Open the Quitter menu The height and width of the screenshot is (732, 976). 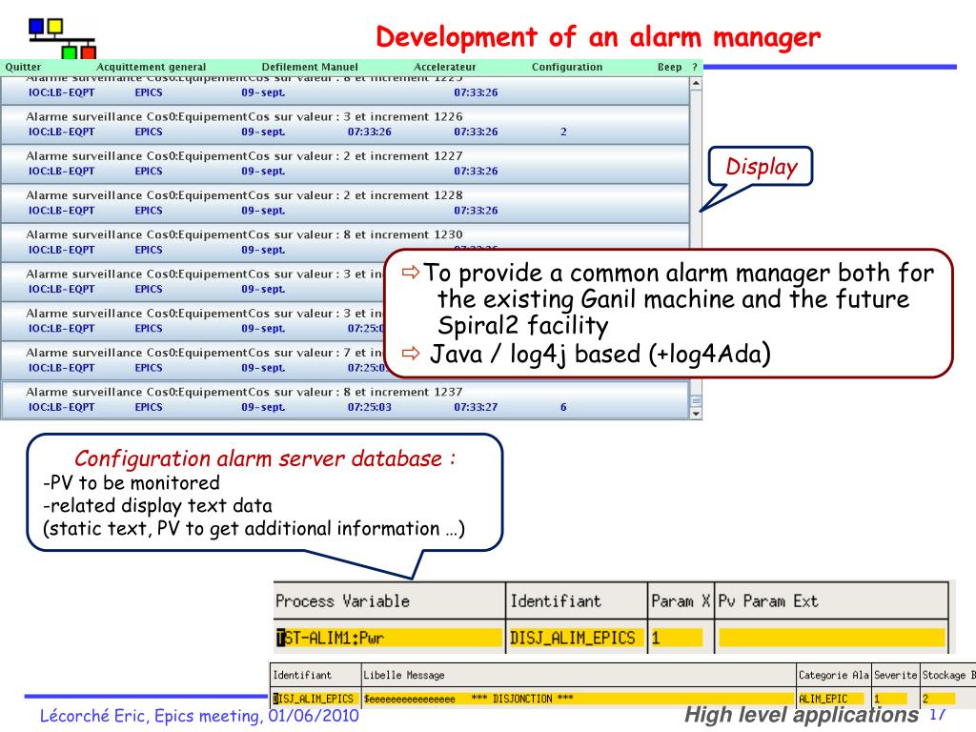[x=23, y=67]
